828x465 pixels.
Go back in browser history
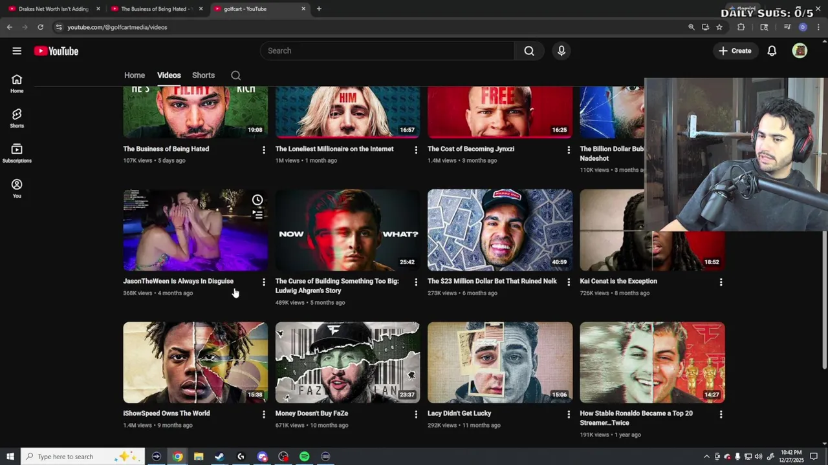(x=9, y=27)
